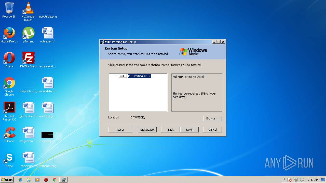The width and height of the screenshot is (326, 183).
Task: Click the C:\WMSDK\ location path text
Action: pos(138,117)
